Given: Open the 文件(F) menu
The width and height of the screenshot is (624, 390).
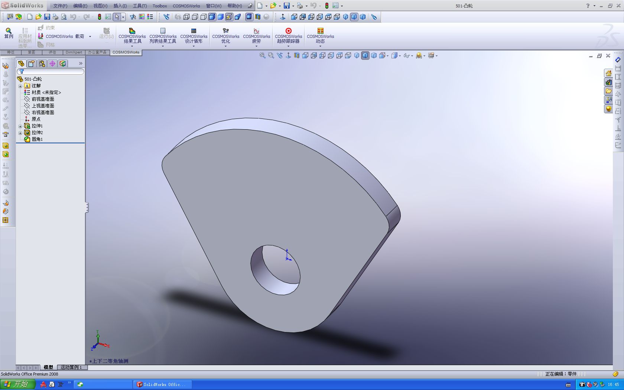Looking at the screenshot, I should (60, 6).
